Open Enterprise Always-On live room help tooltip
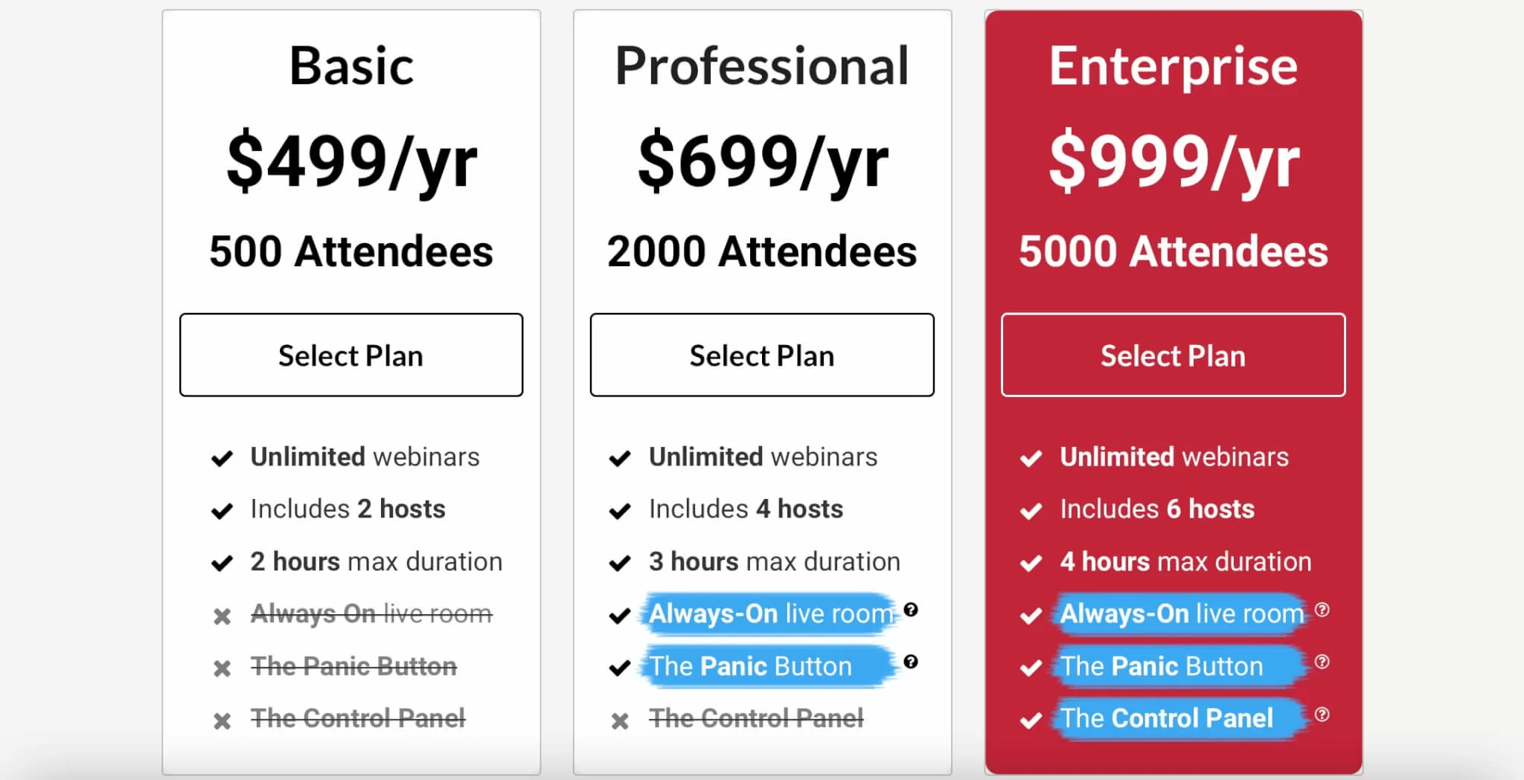Image resolution: width=1524 pixels, height=780 pixels. coord(1322,610)
